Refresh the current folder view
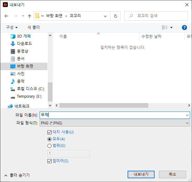Image resolution: width=192 pixels, height=182 pixels. 115,16
